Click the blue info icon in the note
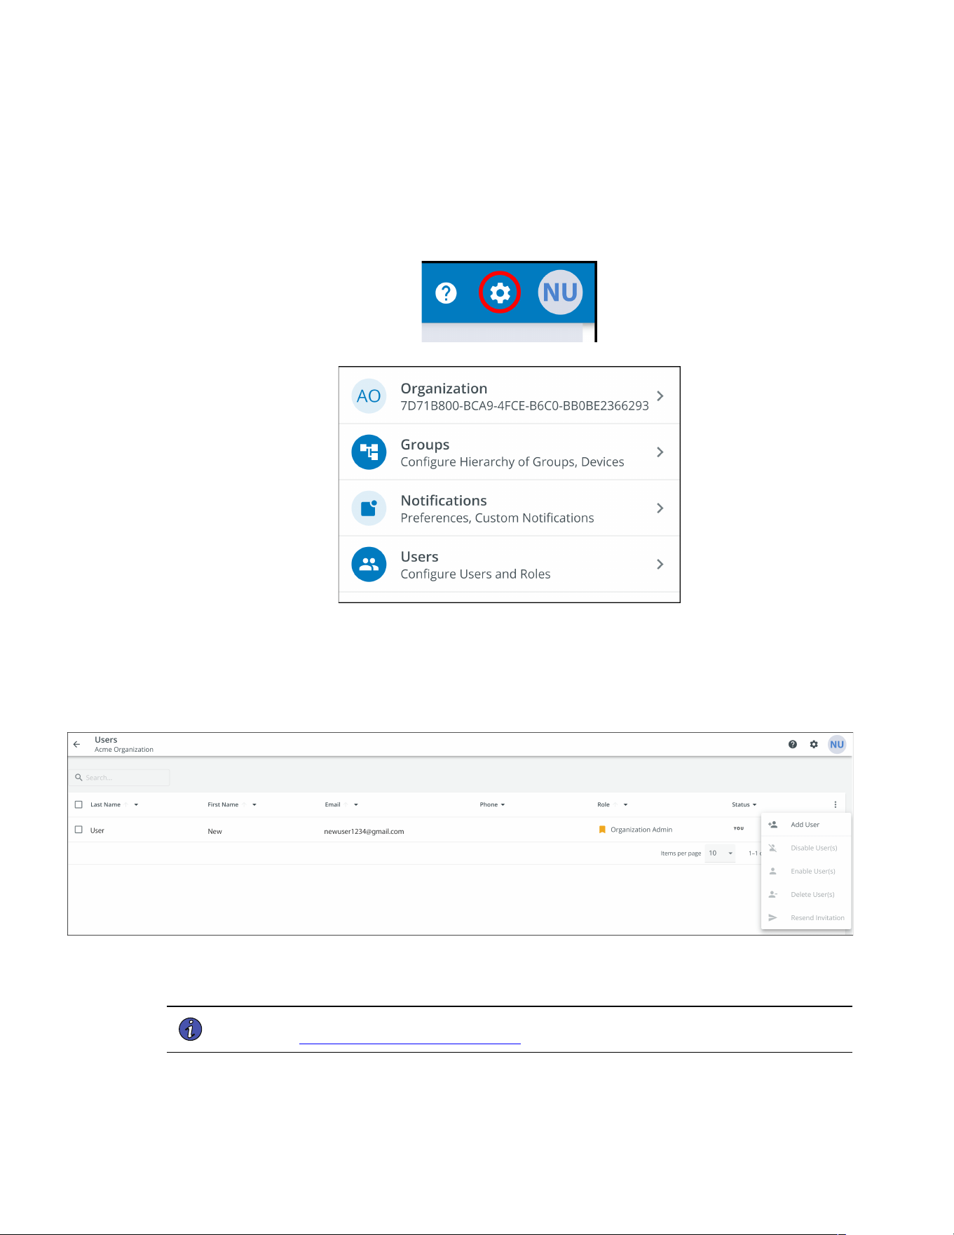 tap(191, 1029)
